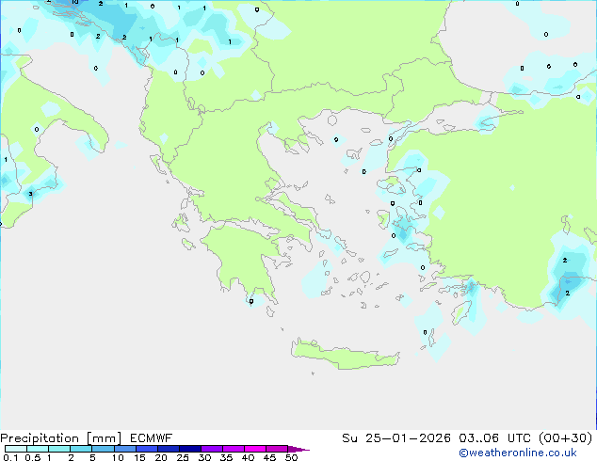Click the 25 mm dark blue legend swatch

190,449
